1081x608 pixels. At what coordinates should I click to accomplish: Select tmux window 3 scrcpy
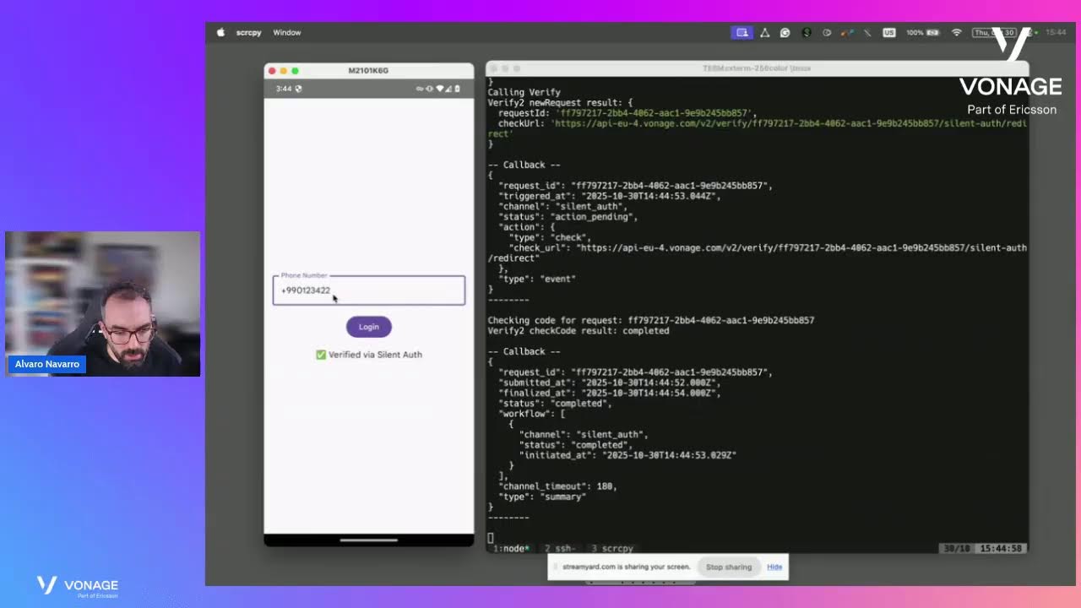(611, 549)
